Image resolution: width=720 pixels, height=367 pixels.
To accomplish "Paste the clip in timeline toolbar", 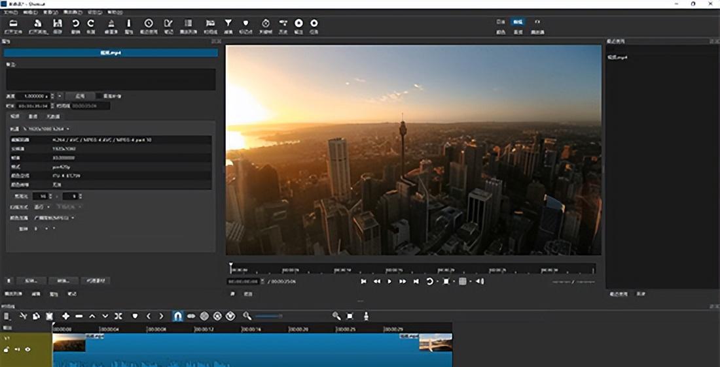I will tap(50, 316).
